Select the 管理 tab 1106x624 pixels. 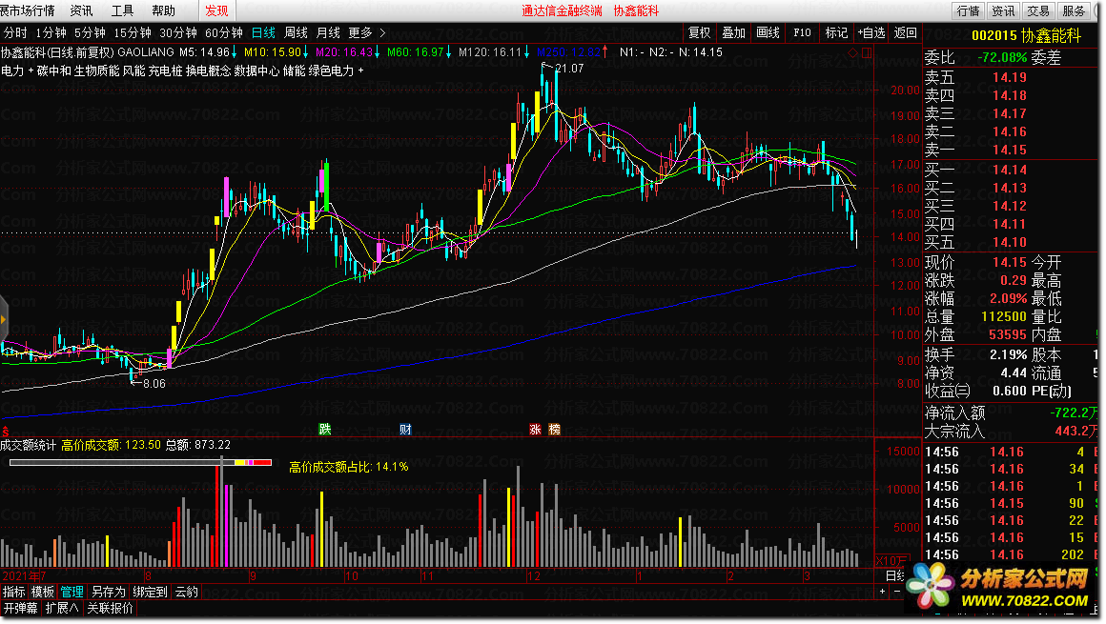click(72, 593)
